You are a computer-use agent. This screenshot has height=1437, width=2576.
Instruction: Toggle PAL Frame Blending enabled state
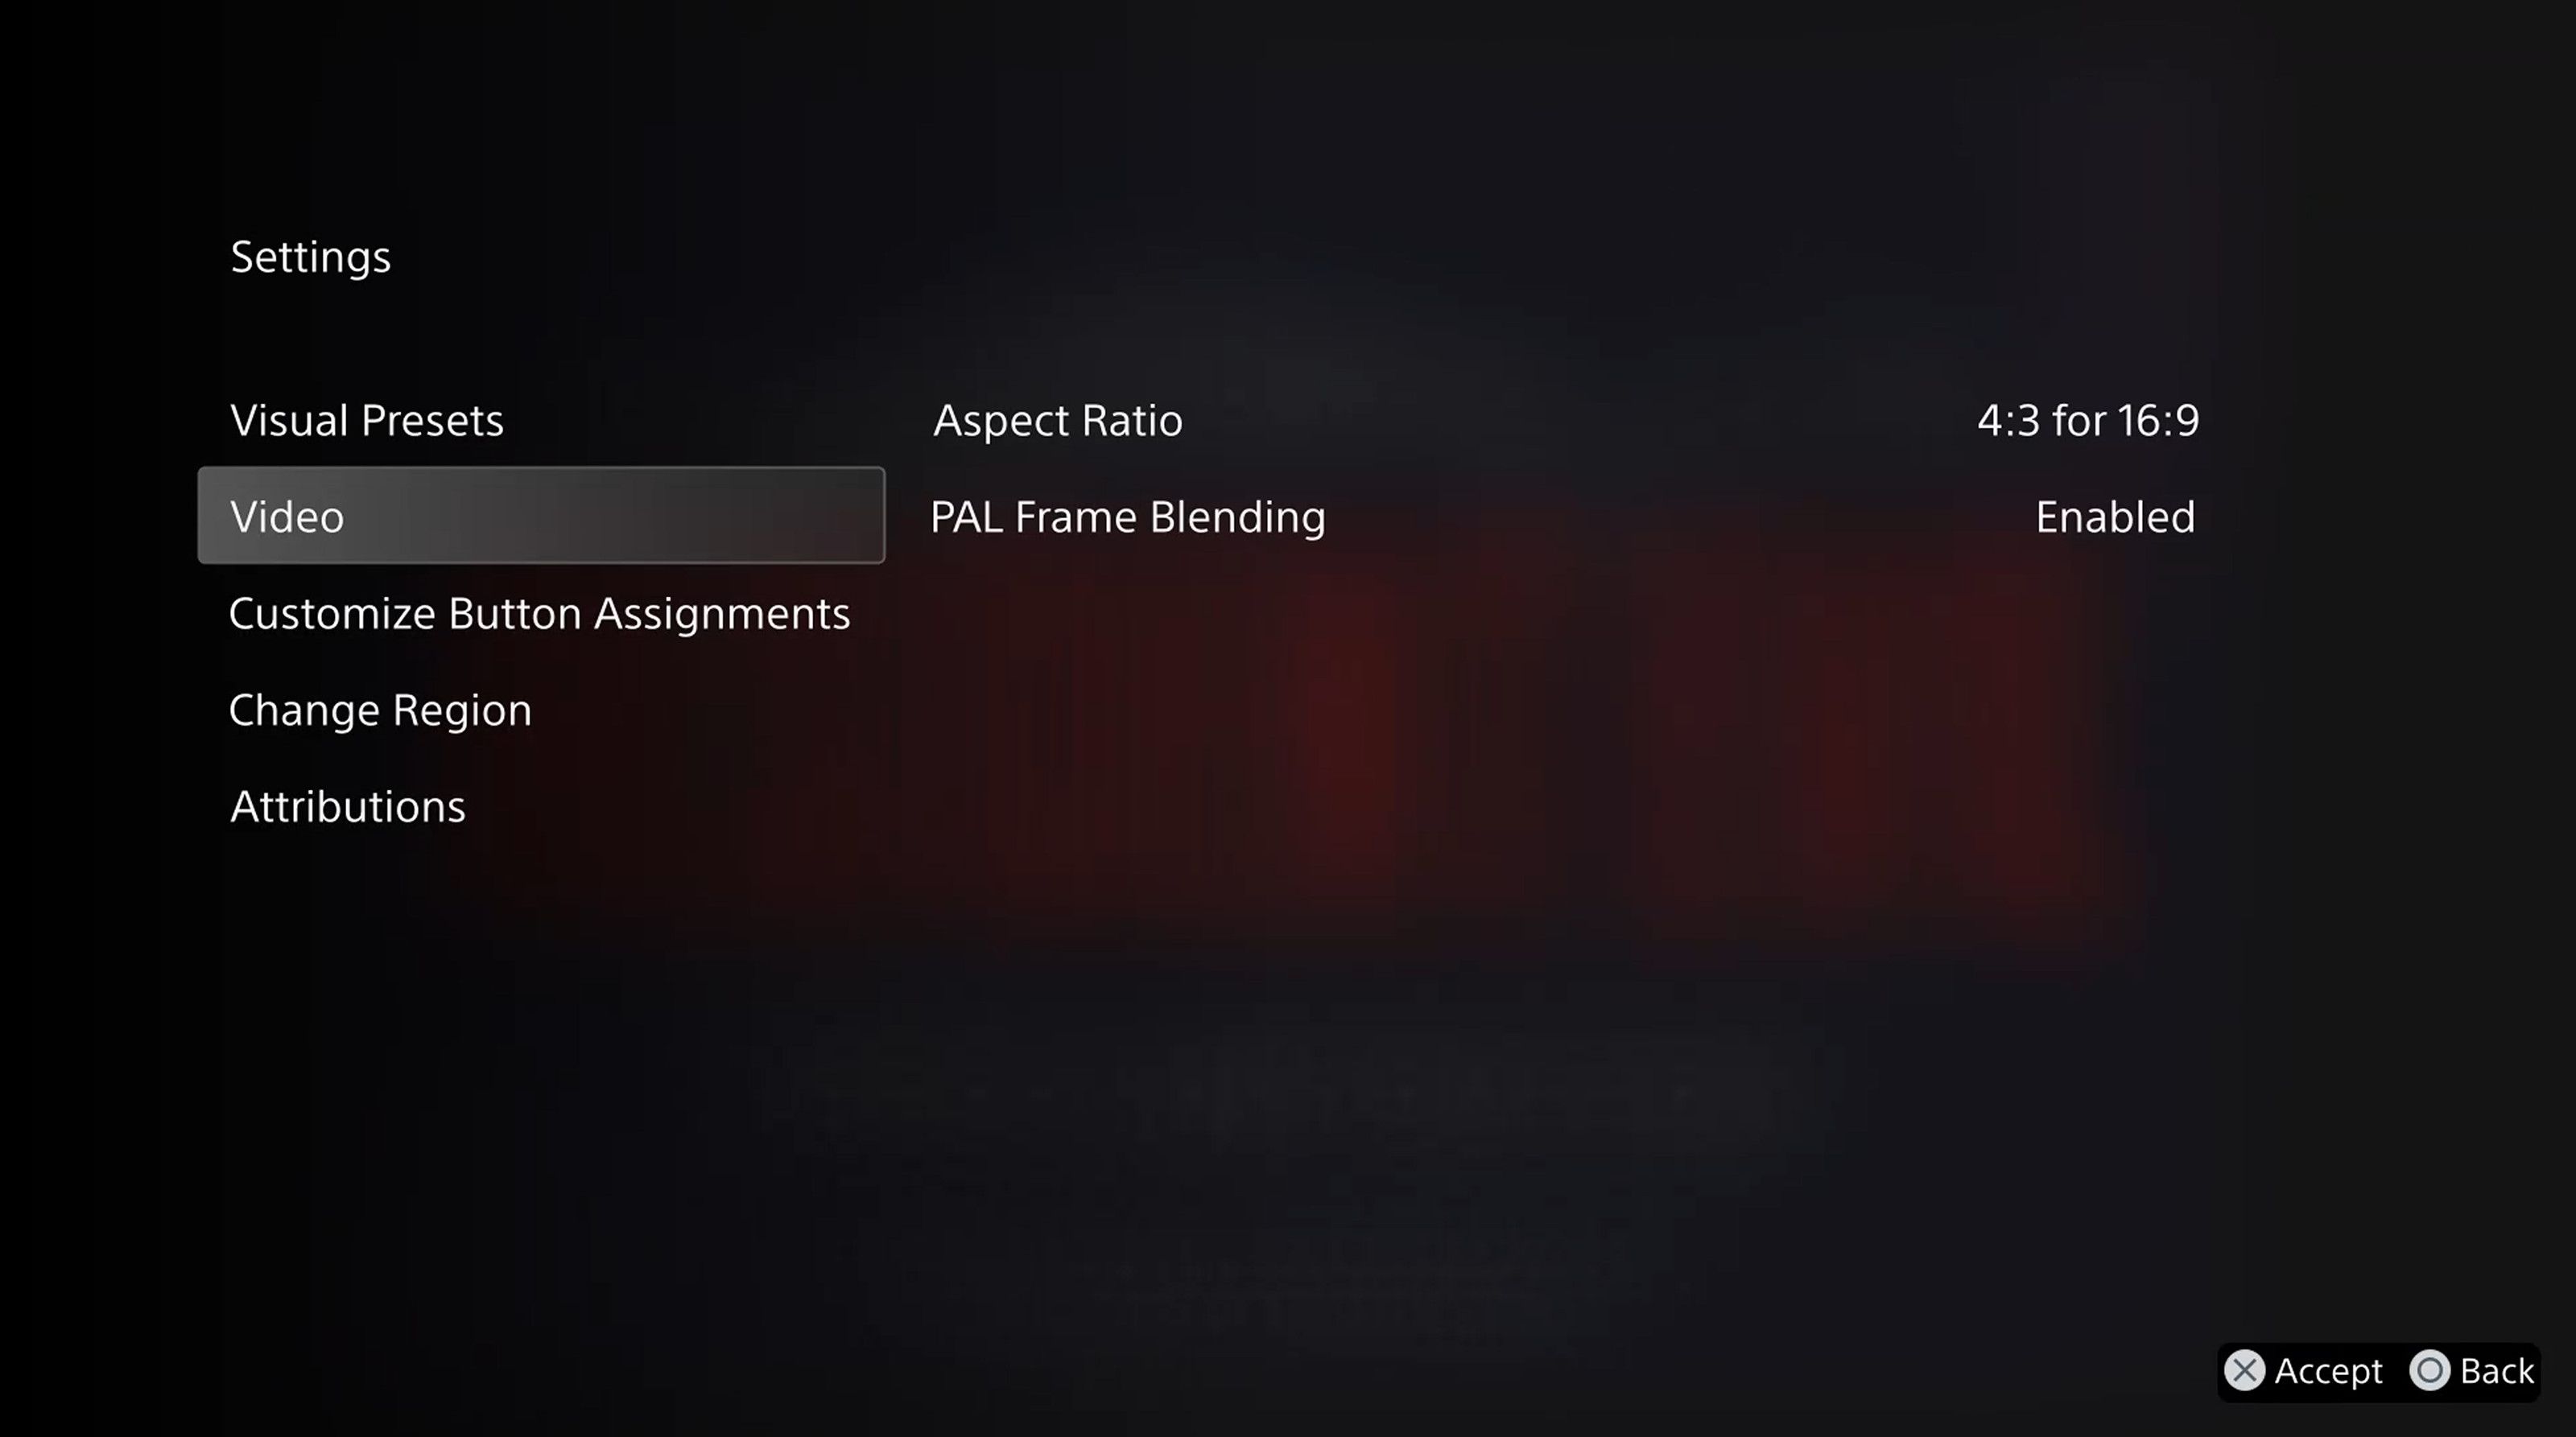(2116, 514)
